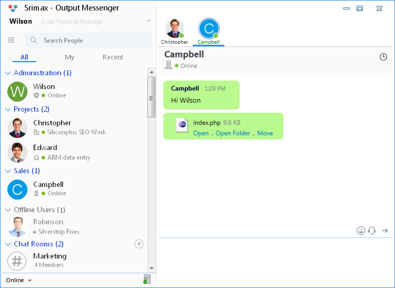Screen dimensions: 395x288
Task: Click the contact list scroll down arrow
Action: coord(151,269)
